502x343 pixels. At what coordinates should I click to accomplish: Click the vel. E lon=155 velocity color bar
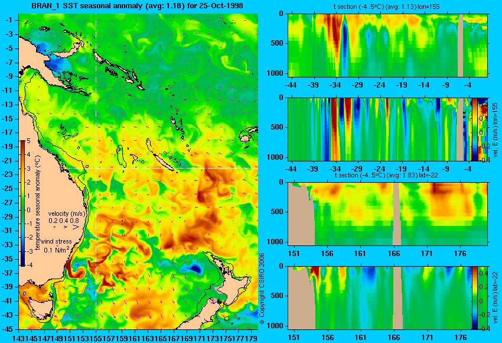pyautogui.click(x=474, y=129)
